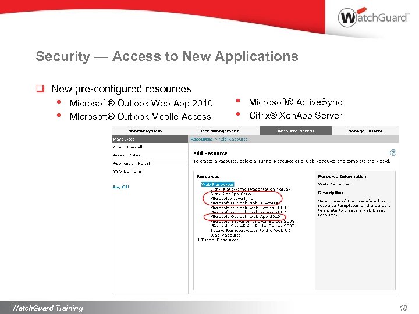The height and width of the screenshot is (314, 419).
Task: Choose Microsoft Outlook Mobile Access resource
Action: [244, 203]
